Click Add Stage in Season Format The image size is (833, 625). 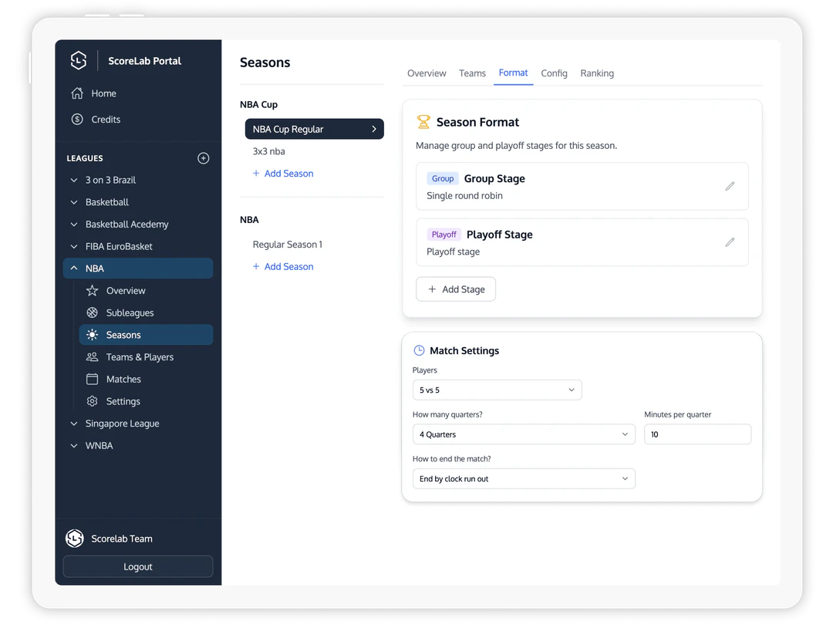456,289
